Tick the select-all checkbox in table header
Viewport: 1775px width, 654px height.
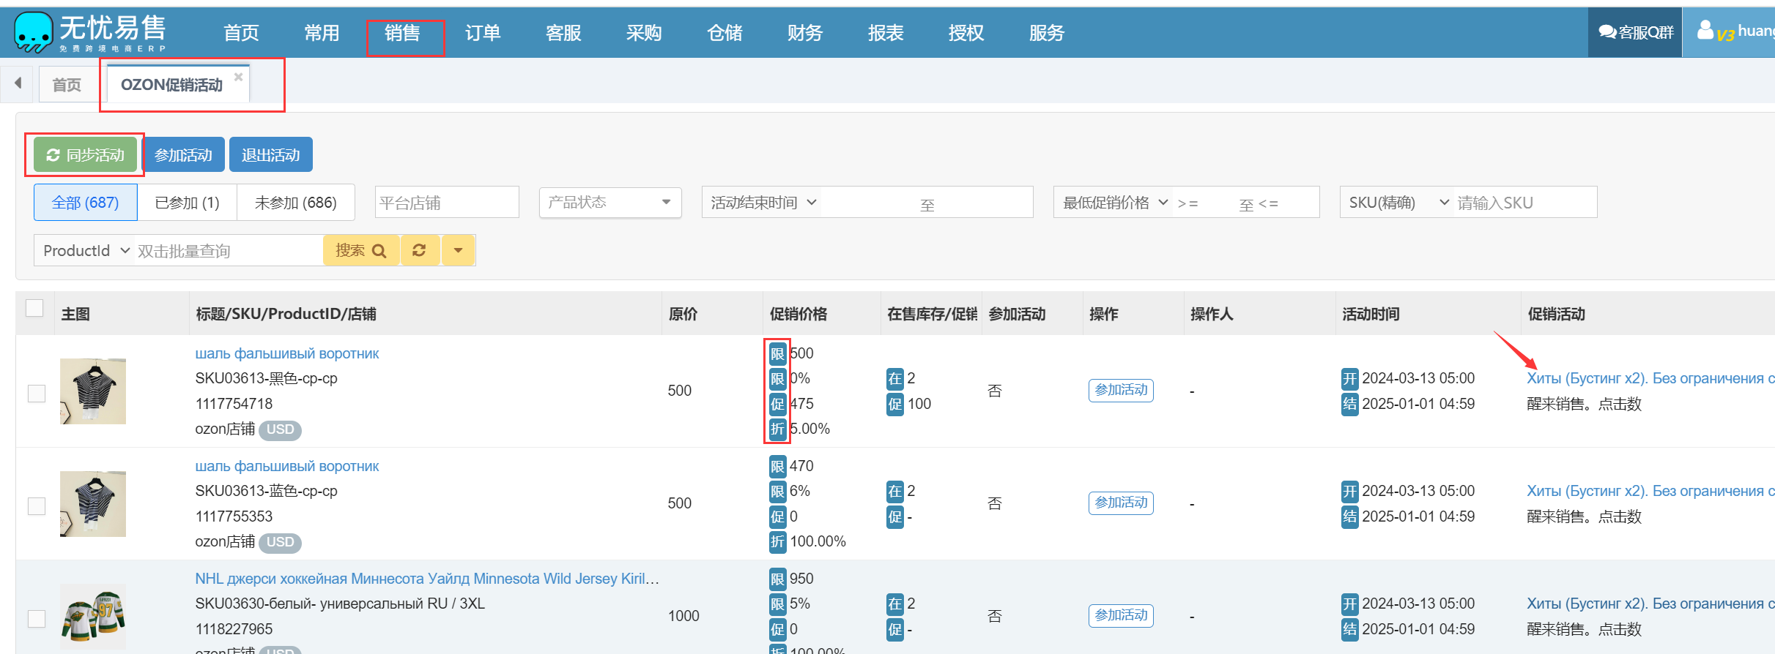pos(34,308)
